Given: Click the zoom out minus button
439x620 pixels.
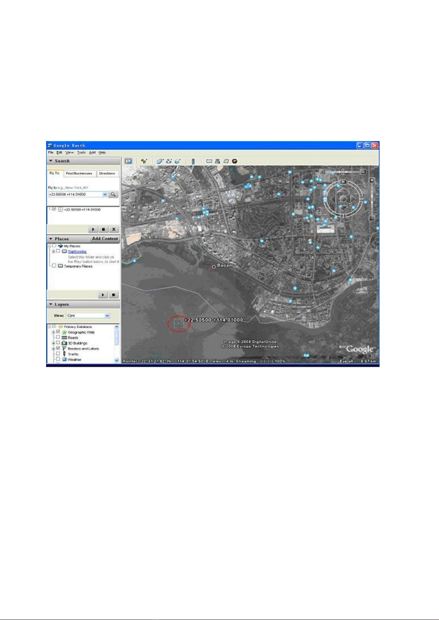Looking at the screenshot, I should (372, 219).
